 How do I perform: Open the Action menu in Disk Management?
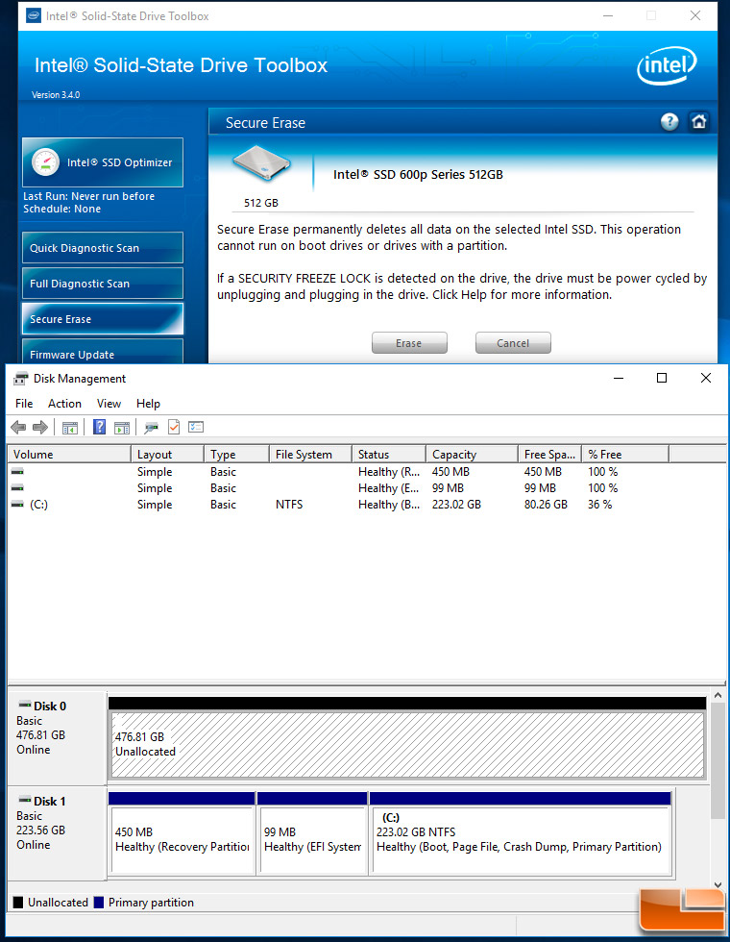(65, 404)
